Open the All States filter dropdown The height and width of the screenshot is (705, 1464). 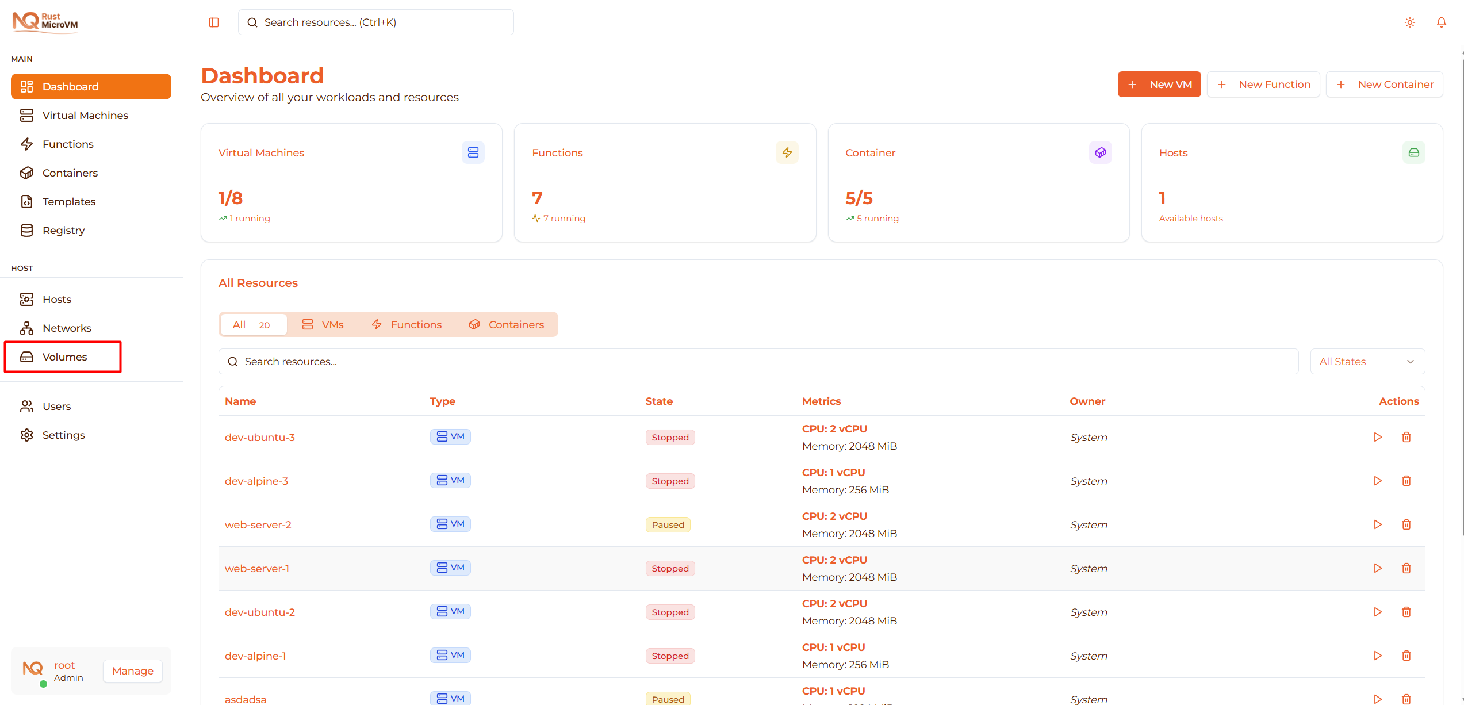[x=1367, y=361]
